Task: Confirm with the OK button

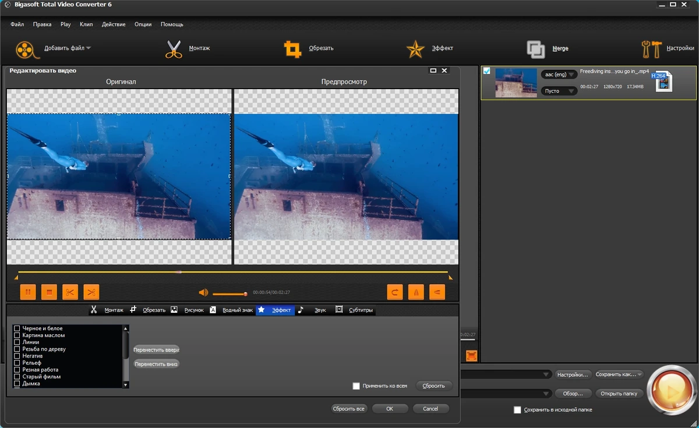Action: tap(390, 409)
